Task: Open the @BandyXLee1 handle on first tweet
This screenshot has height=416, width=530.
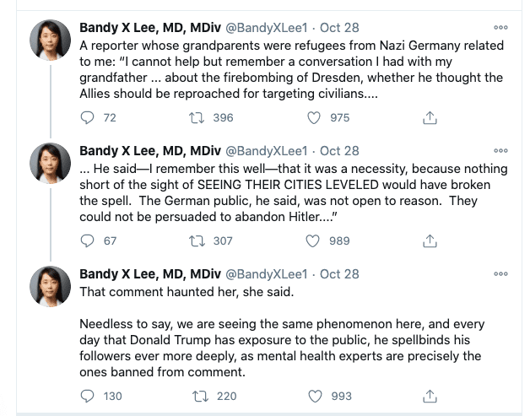Action: click(x=267, y=28)
